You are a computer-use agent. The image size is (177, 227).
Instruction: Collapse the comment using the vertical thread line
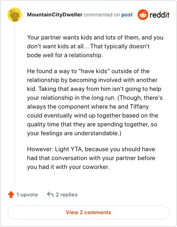15,103
